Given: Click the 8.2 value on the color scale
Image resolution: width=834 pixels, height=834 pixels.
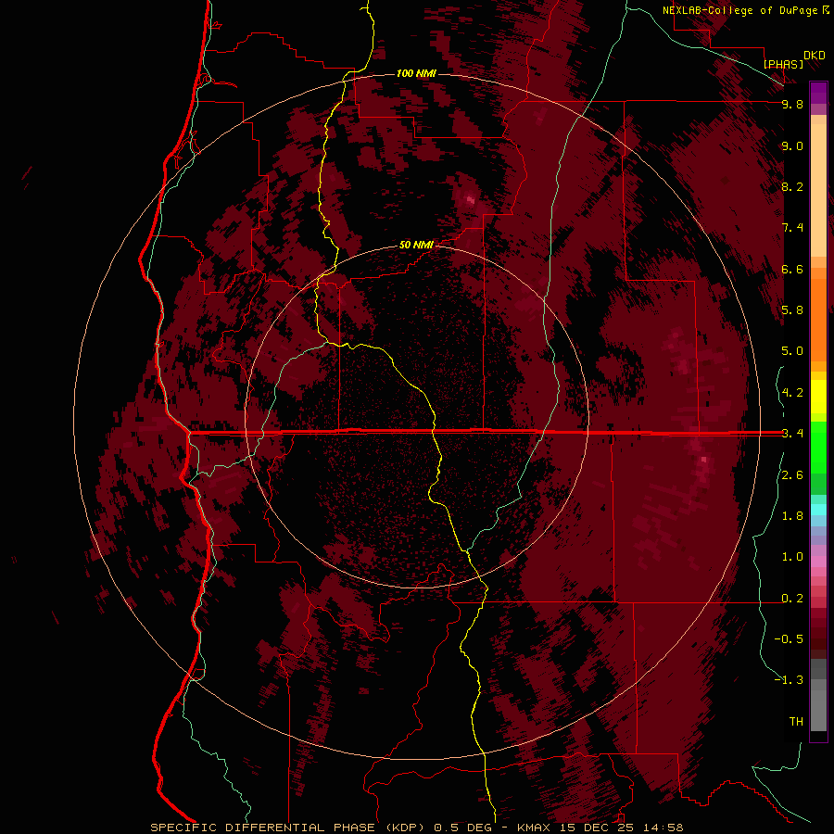Looking at the screenshot, I should pyautogui.click(x=792, y=186).
